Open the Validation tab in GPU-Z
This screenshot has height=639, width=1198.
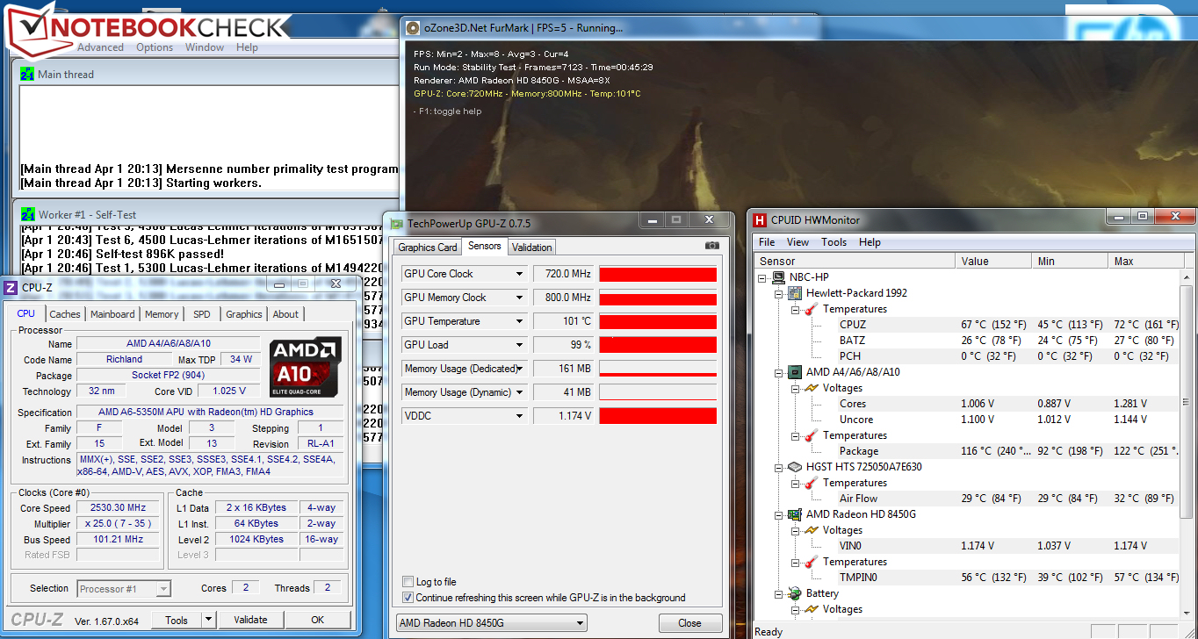tap(532, 248)
